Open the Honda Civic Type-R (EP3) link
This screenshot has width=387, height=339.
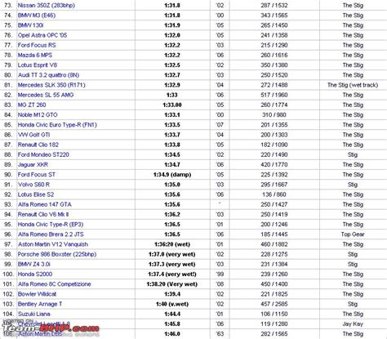click(x=51, y=225)
